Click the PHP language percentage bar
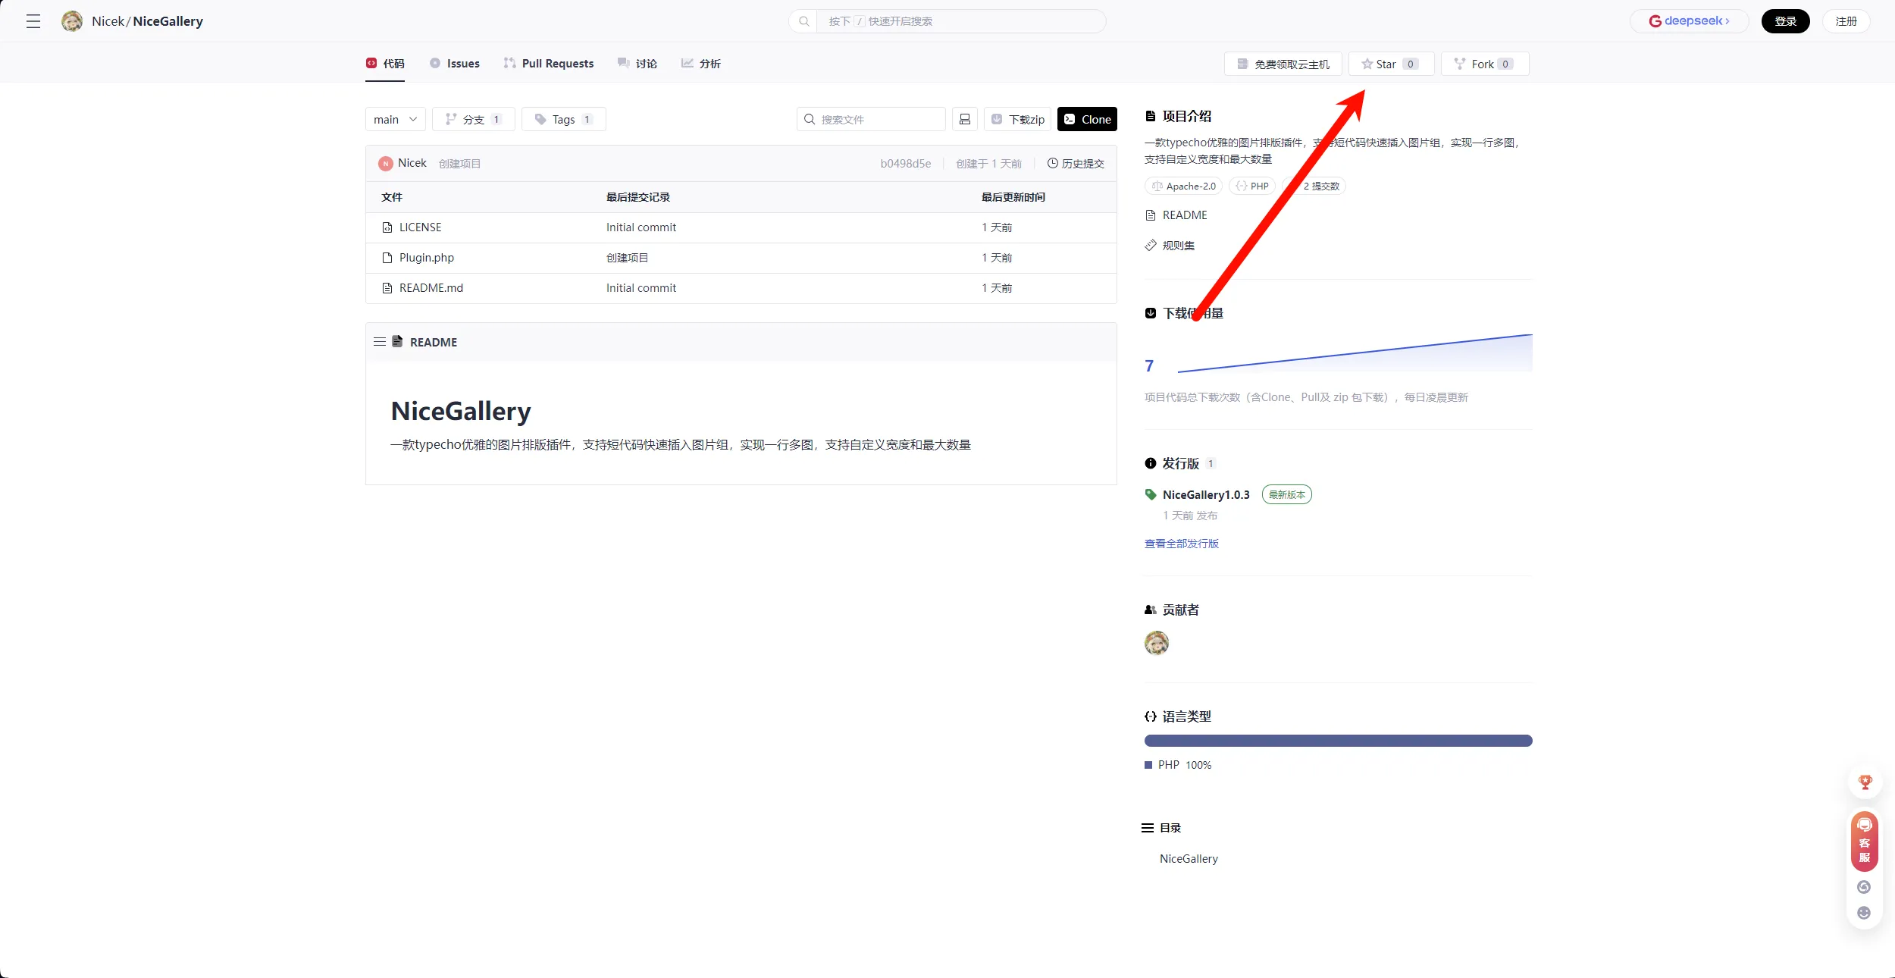 click(x=1338, y=741)
